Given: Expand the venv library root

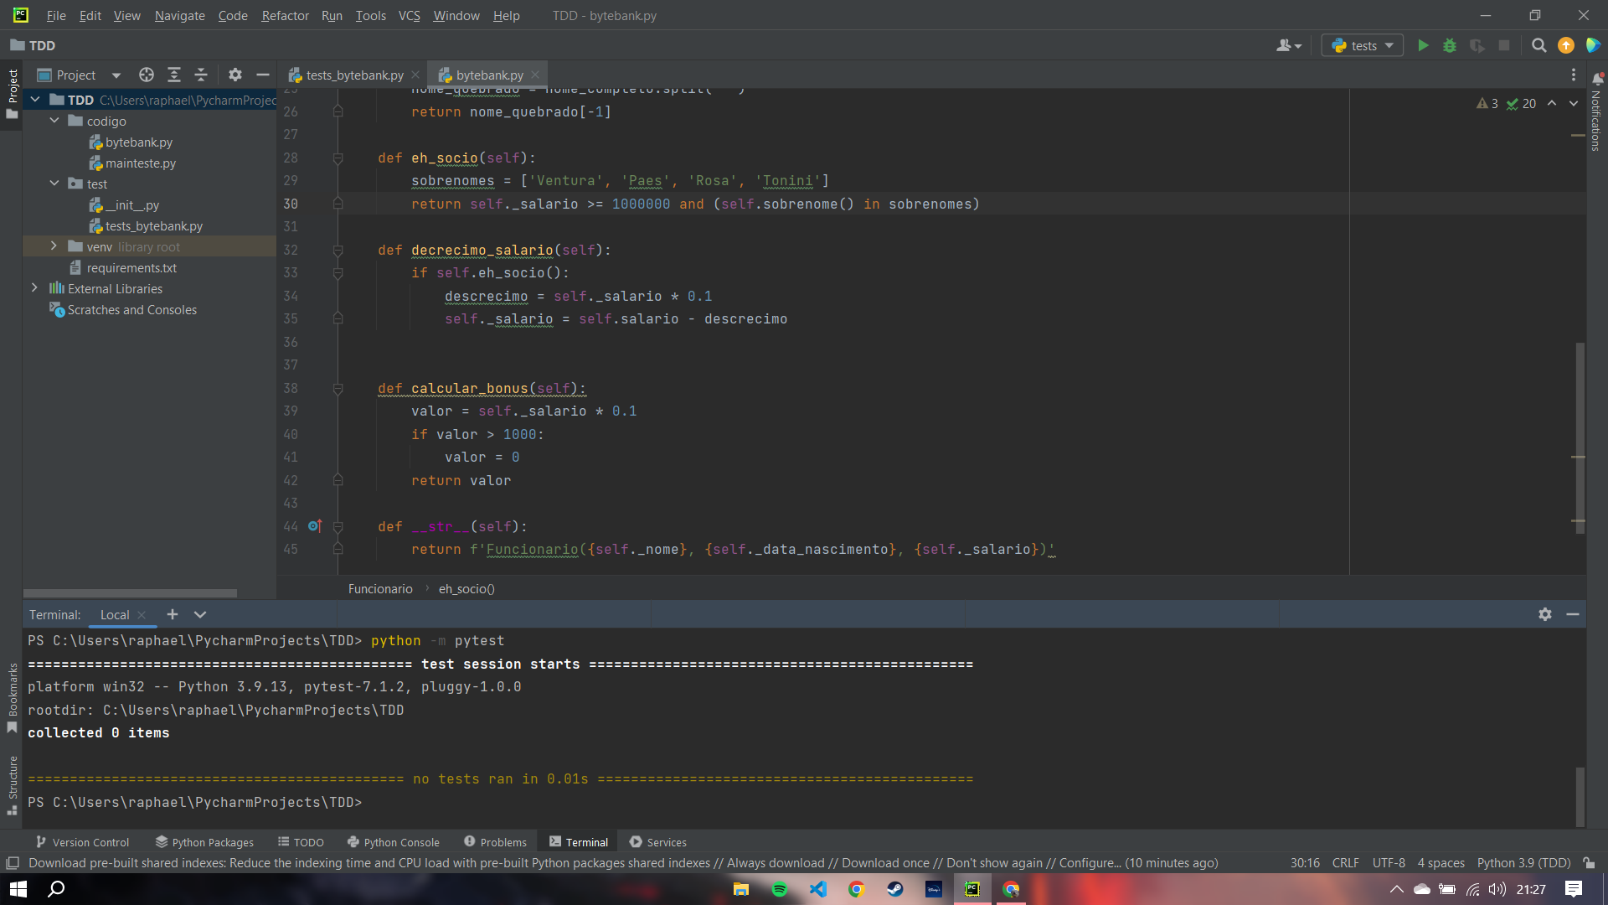Looking at the screenshot, I should coord(54,246).
